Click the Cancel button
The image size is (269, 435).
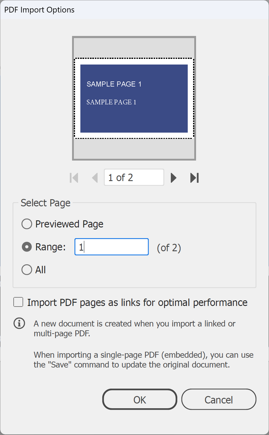219,399
